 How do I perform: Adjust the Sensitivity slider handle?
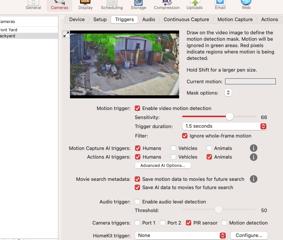click(x=230, y=116)
